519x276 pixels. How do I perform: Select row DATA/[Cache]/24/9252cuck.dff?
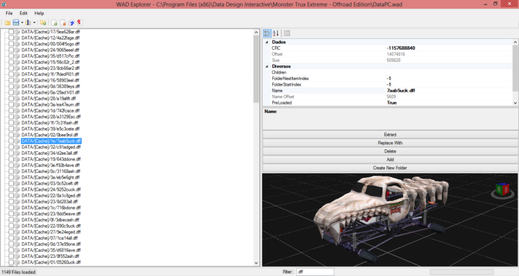click(51, 189)
